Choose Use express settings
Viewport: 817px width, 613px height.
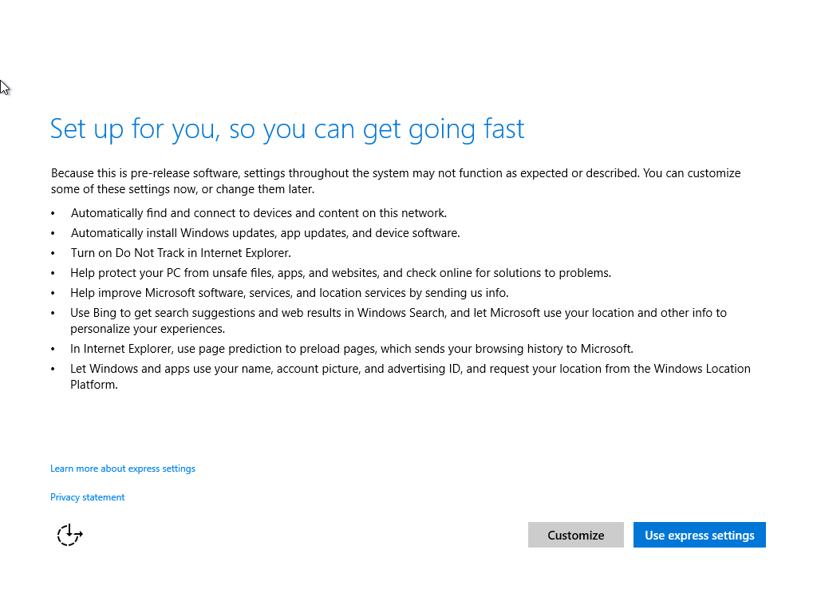(699, 535)
